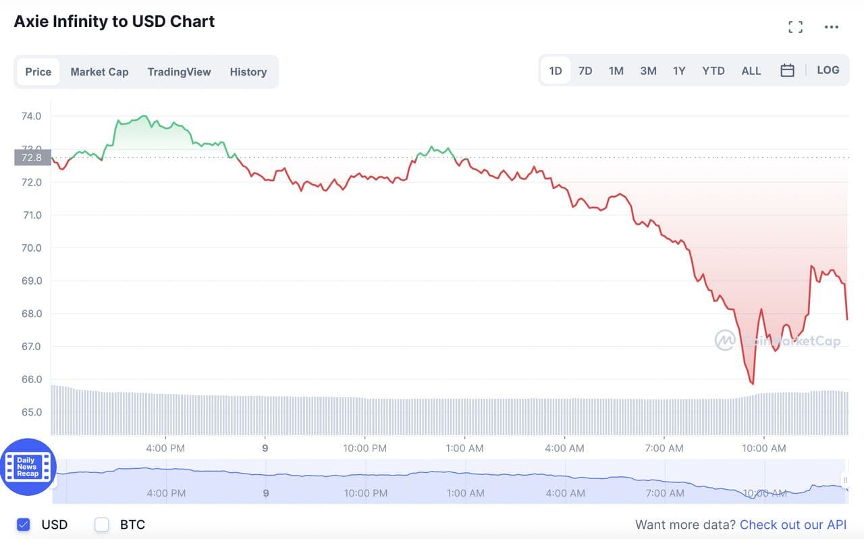Switch to the Market Cap tab
This screenshot has width=864, height=539.
point(99,72)
